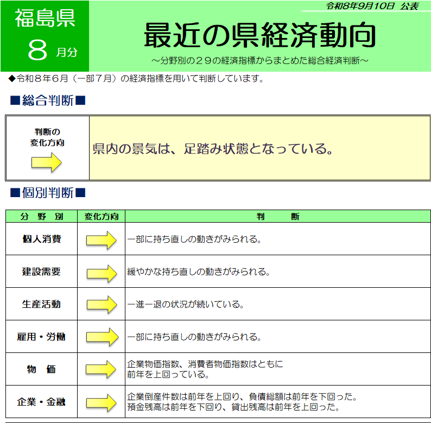Screen dimensions: 431x423
Task: Click the yellow arrow under 判断の変化方向
Action: [x=47, y=162]
